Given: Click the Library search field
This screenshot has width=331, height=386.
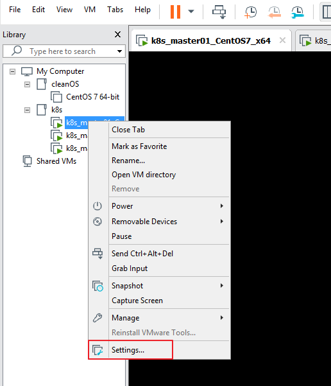Looking at the screenshot, I should click(x=64, y=51).
